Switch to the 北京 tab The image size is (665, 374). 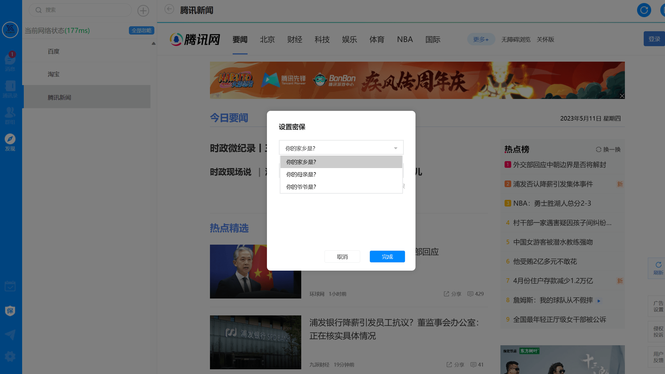point(267,40)
